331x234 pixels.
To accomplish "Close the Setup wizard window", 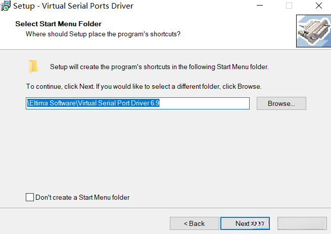I will [x=318, y=6].
